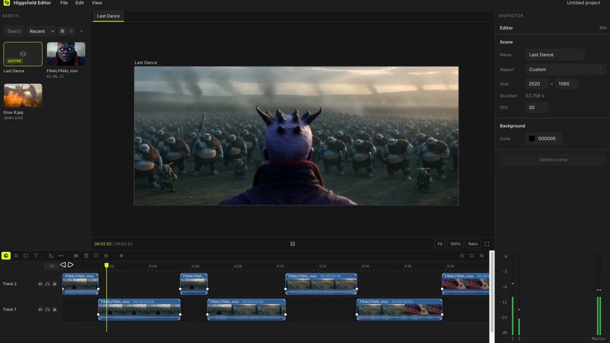Click the hash grid tool in timeline toolbar
This screenshot has height=343, width=610.
point(16,256)
